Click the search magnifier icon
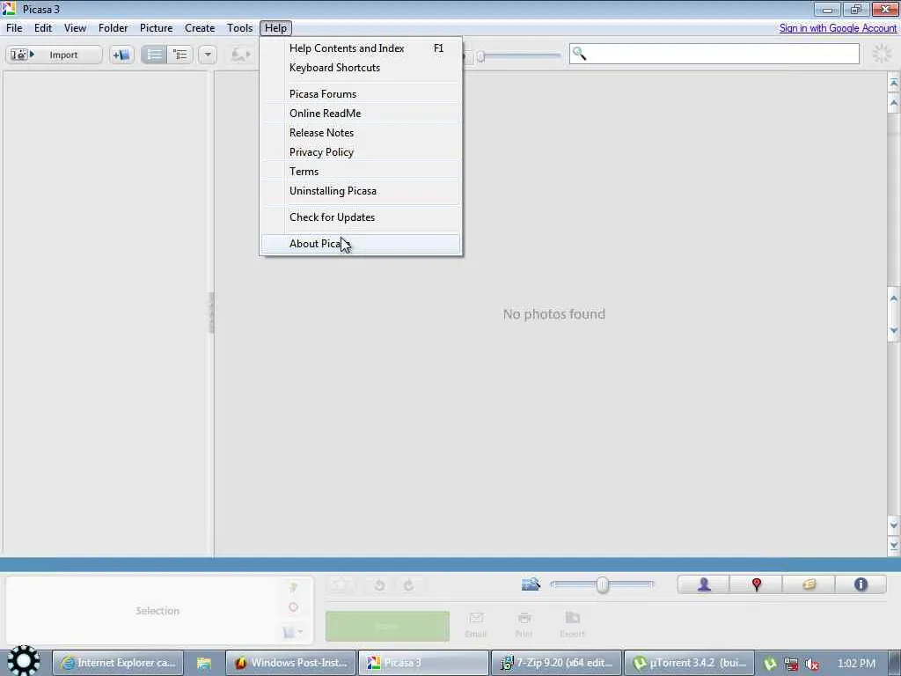The image size is (901, 676). click(x=579, y=54)
